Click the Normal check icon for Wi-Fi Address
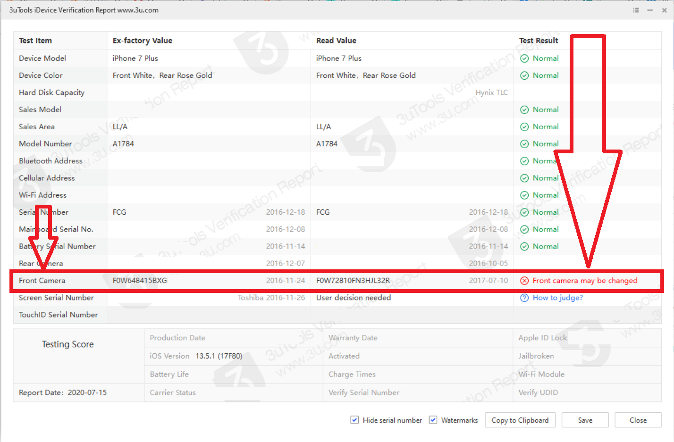The image size is (674, 442). (x=524, y=195)
